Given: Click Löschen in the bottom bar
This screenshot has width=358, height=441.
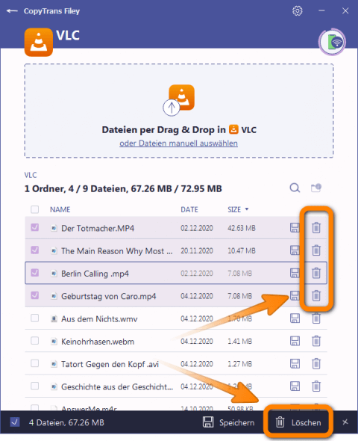Looking at the screenshot, I should (298, 422).
